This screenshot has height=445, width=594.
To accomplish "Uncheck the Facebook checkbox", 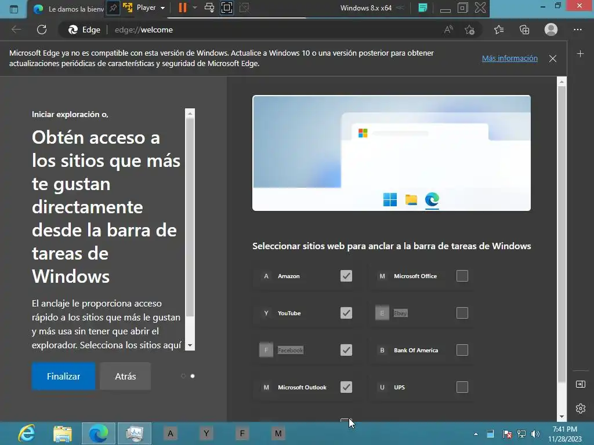I will coord(346,350).
